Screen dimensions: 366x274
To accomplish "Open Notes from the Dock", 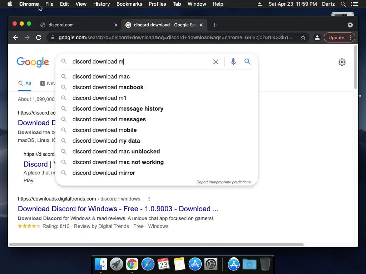I will pos(179,264).
